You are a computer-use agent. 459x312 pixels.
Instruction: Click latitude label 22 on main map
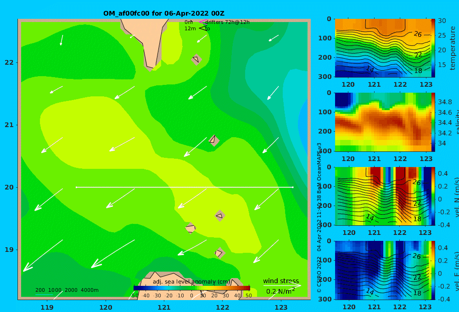9,62
